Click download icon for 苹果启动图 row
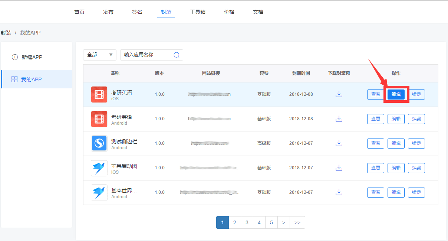The image size is (448, 241). [339, 168]
